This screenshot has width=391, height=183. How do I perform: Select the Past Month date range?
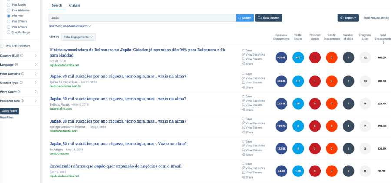tap(9, 5)
